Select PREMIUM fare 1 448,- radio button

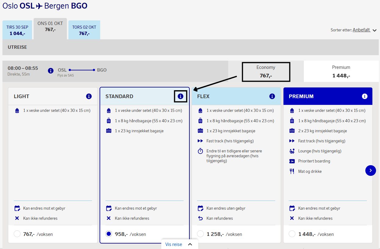pyautogui.click(x=292, y=234)
